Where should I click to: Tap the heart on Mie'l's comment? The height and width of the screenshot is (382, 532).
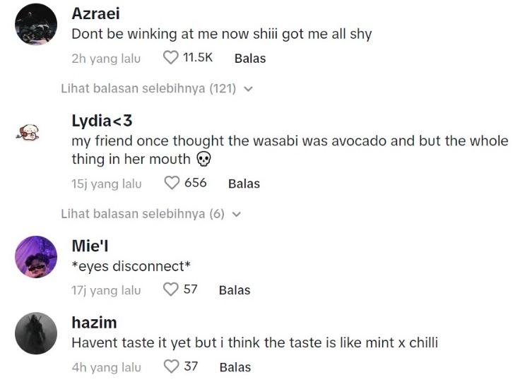point(171,290)
